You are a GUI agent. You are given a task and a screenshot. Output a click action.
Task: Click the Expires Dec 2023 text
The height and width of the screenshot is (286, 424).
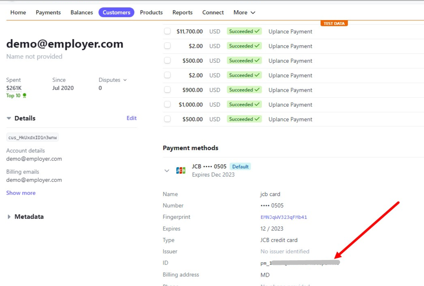click(x=213, y=175)
